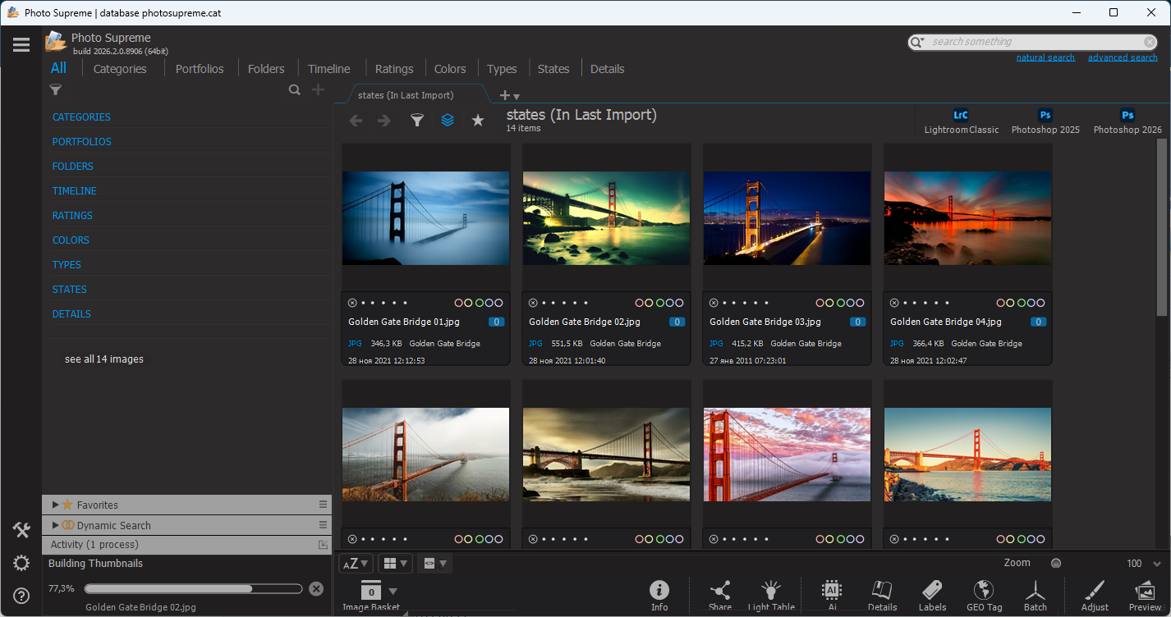Toggle the stacks layers icon
Image resolution: width=1171 pixels, height=617 pixels.
pos(448,121)
